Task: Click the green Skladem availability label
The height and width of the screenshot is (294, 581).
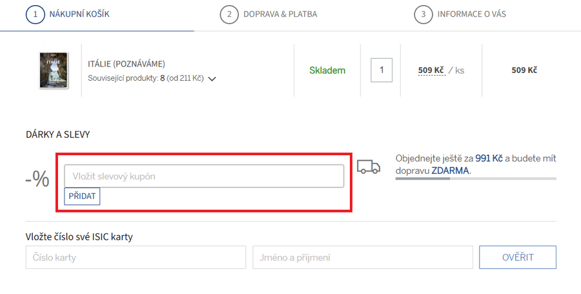Action: pyautogui.click(x=326, y=70)
